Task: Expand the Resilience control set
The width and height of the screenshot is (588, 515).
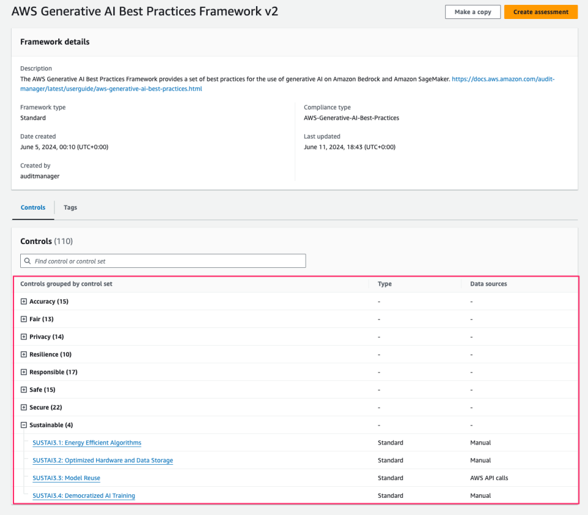Action: (23, 354)
